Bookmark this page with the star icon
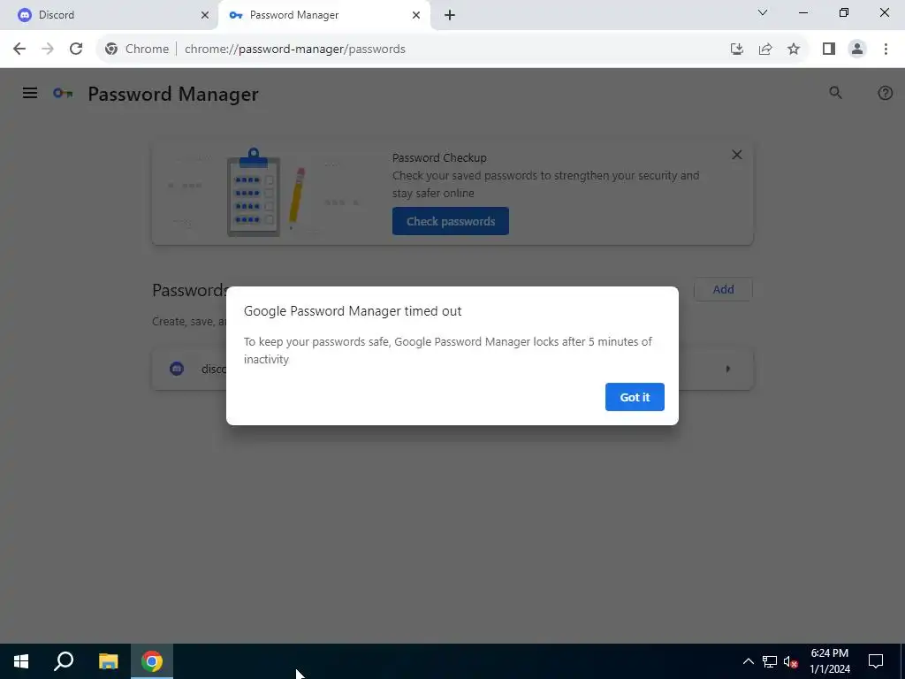 click(x=794, y=50)
